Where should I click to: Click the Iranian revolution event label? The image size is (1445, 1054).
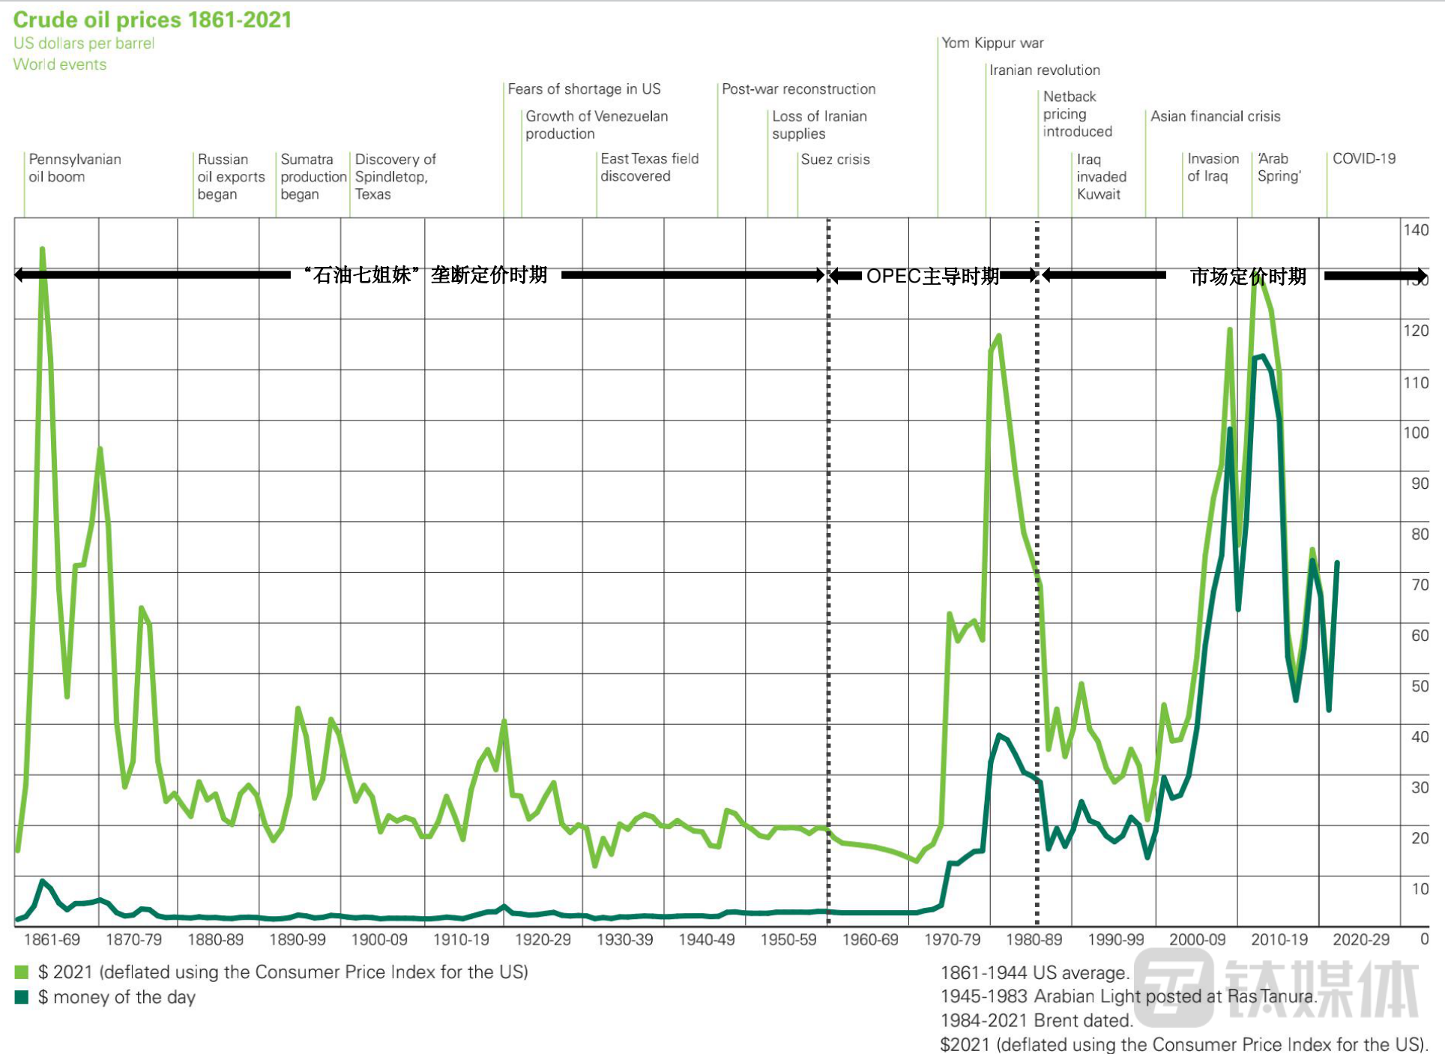(1044, 70)
